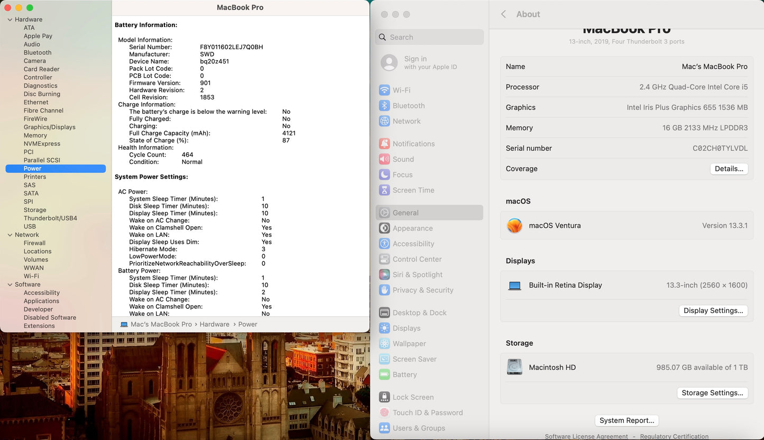The image size is (764, 440).
Task: Open Display Settings button
Action: point(713,310)
